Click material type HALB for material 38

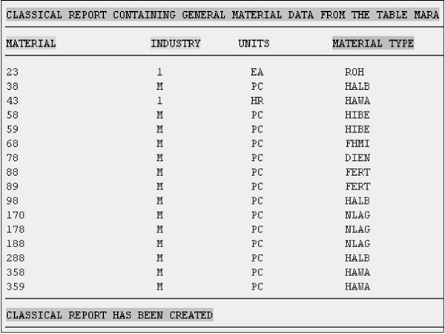357,87
